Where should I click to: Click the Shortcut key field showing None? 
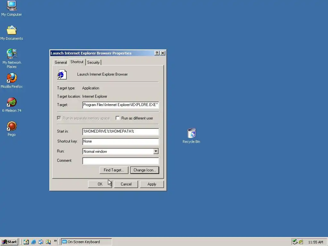(121, 141)
